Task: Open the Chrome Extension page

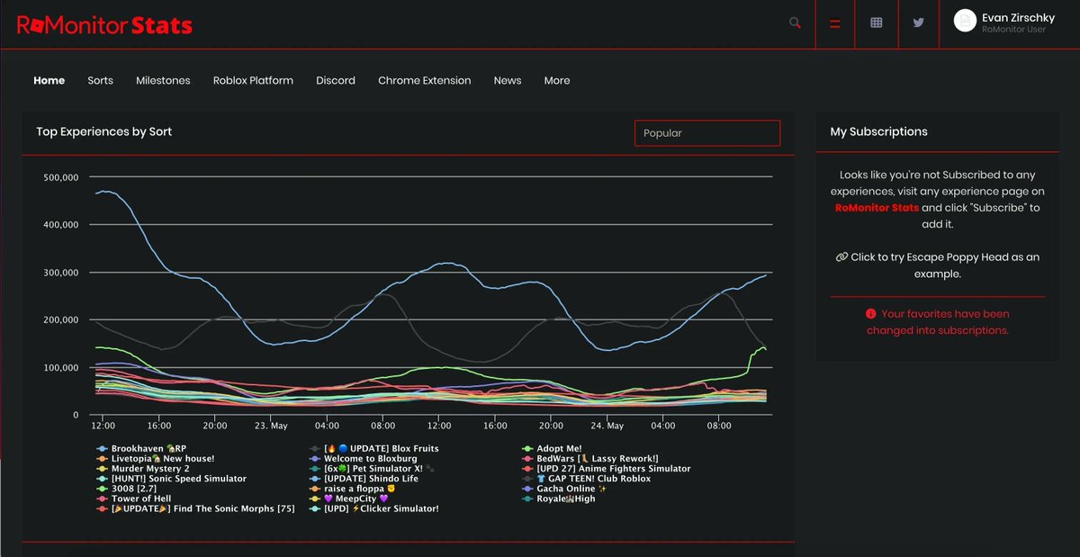Action: [x=424, y=80]
